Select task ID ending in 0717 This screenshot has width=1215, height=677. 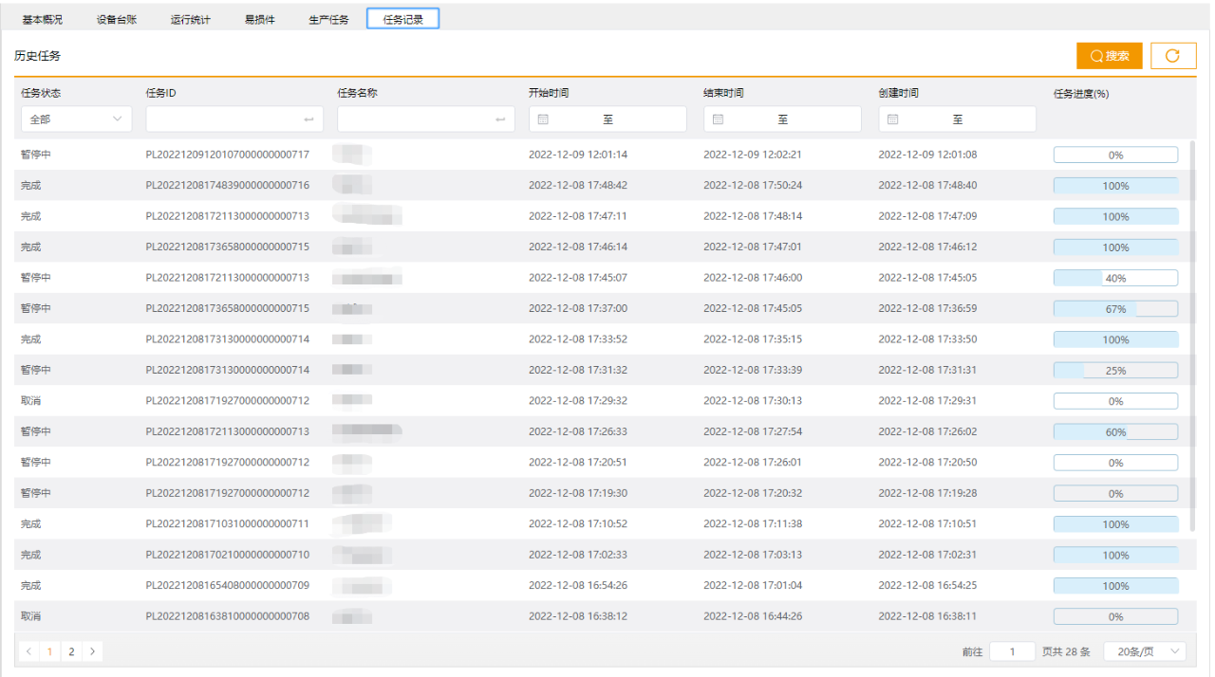[x=227, y=155]
